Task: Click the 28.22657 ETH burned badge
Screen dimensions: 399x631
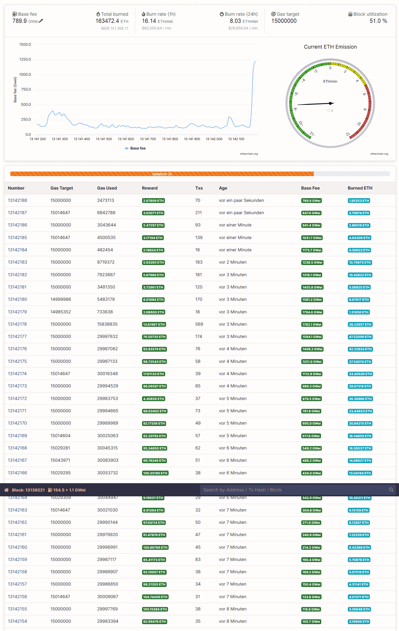Action: click(360, 325)
